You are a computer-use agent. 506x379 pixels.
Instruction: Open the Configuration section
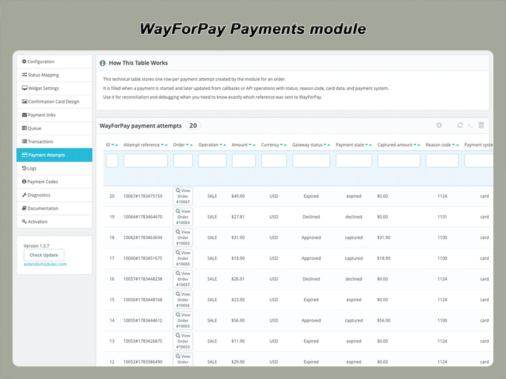pos(54,61)
